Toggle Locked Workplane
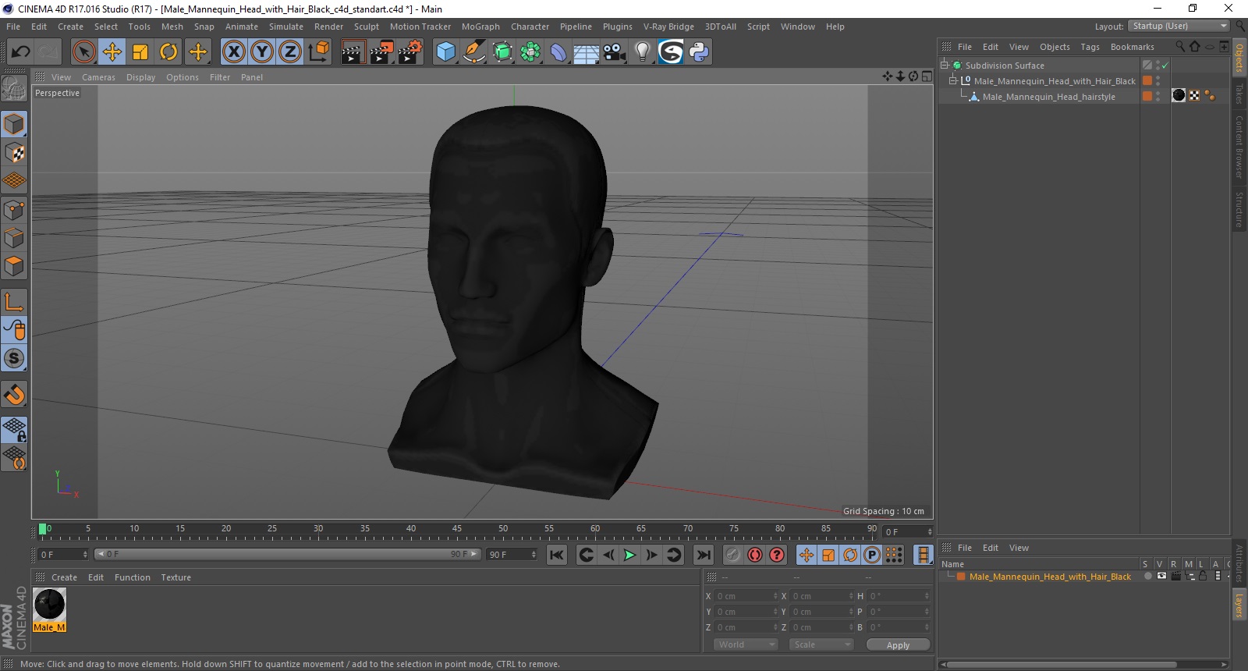The height and width of the screenshot is (671, 1248). [x=14, y=429]
